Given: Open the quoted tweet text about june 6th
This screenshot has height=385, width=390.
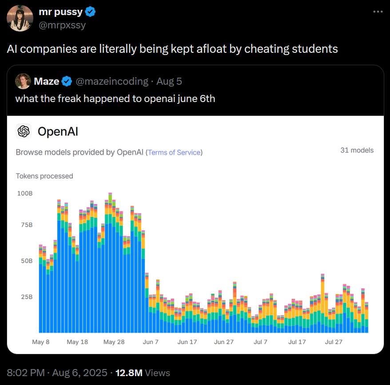Looking at the screenshot, I should (115, 98).
